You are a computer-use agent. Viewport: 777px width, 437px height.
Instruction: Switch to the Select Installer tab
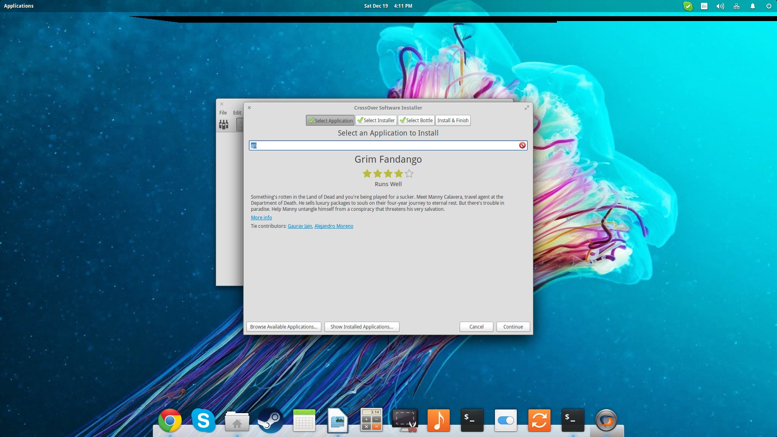point(376,121)
